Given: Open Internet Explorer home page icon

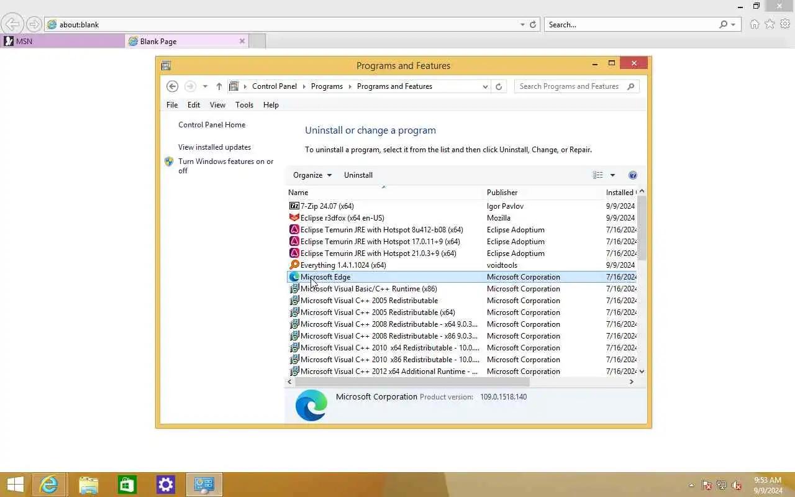Looking at the screenshot, I should 754,24.
